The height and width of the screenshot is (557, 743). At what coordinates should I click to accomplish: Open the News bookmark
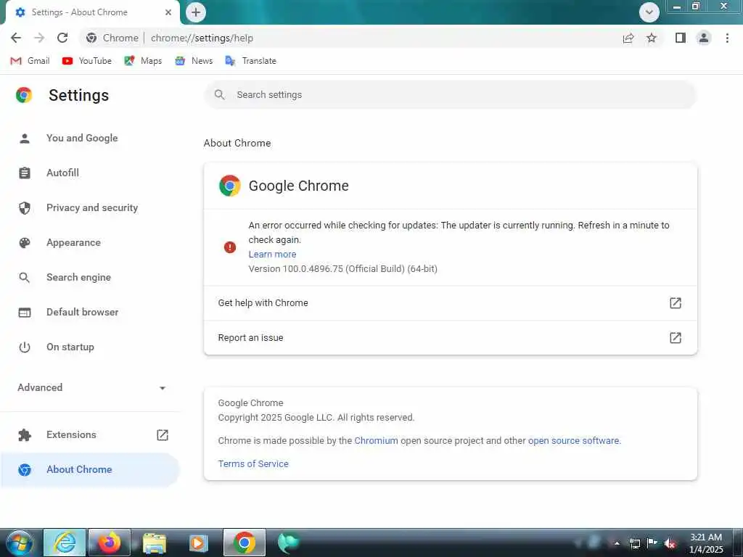point(194,61)
